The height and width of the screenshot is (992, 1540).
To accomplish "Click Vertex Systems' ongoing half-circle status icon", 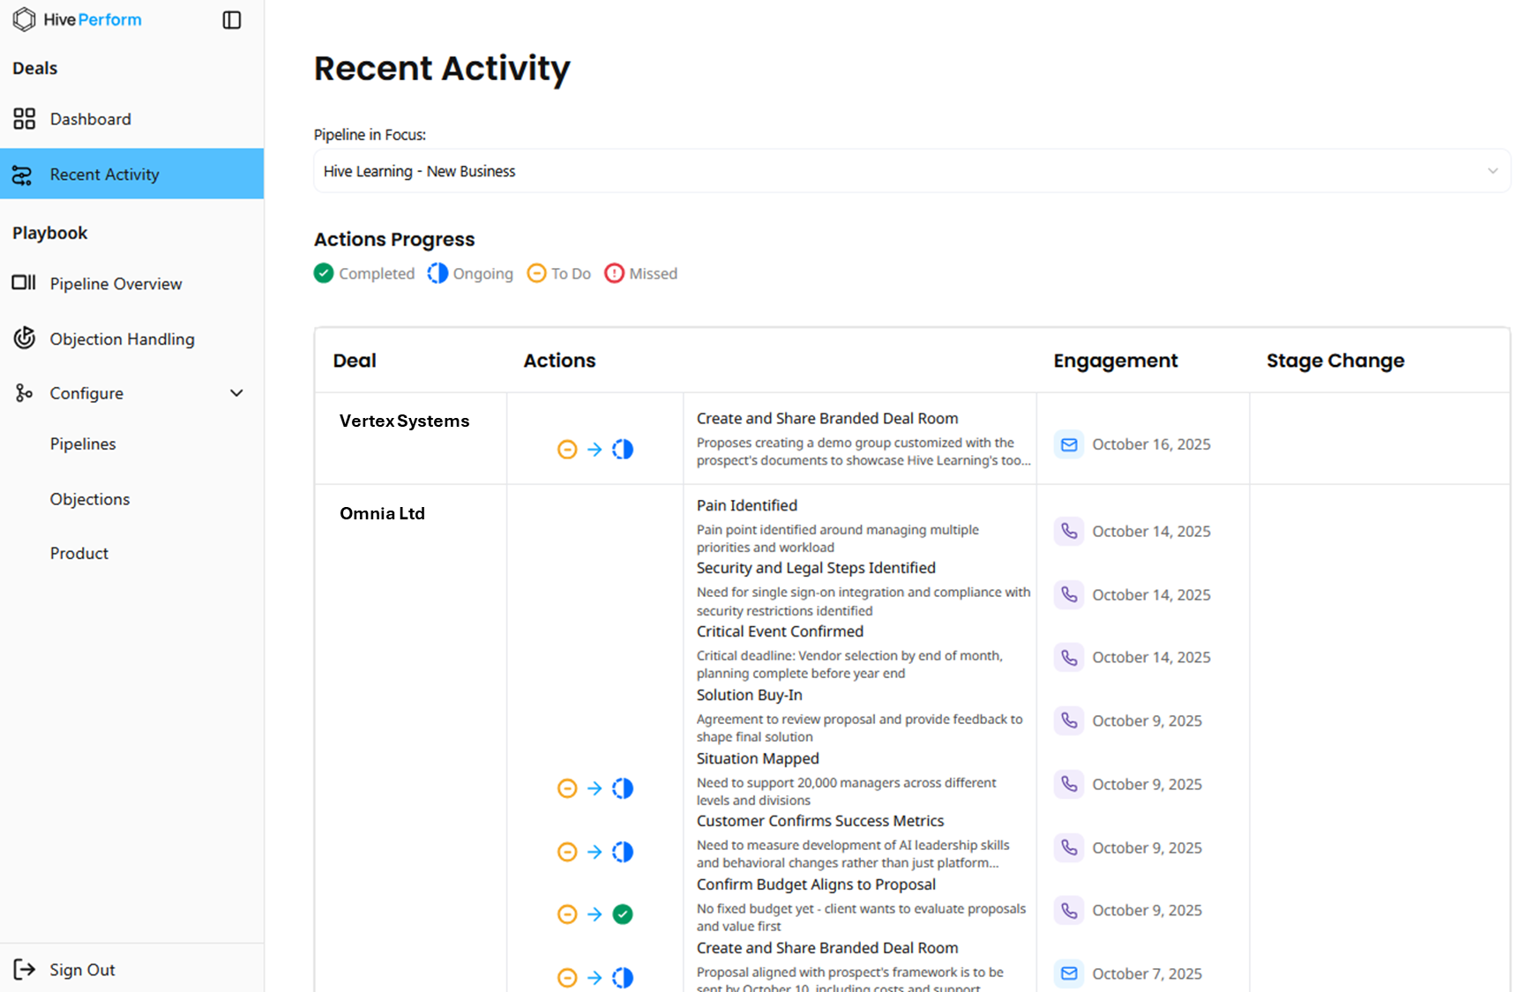I will click(623, 450).
